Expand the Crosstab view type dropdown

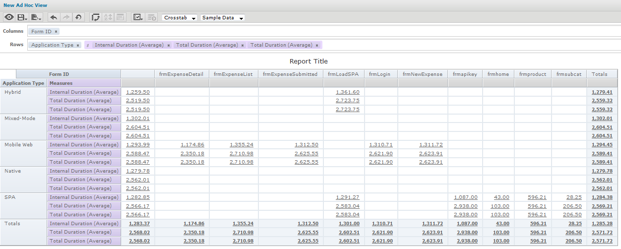point(180,18)
